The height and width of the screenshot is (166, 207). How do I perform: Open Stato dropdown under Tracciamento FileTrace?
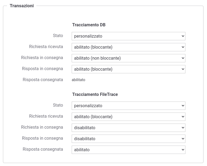click(x=129, y=106)
